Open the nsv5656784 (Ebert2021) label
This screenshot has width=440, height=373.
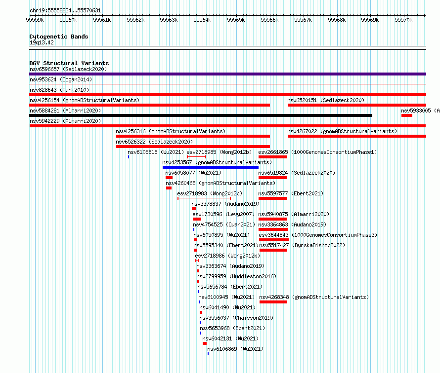tap(230, 287)
